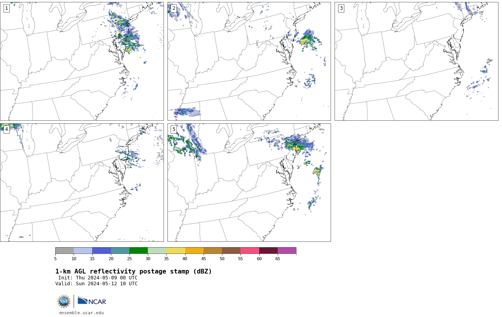This screenshot has height=317, width=502.
Task: Click the maroon 60-65 dBZ swatch
Action: [x=268, y=251]
